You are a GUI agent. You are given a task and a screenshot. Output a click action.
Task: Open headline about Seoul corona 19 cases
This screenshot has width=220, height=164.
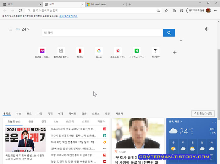[73, 129]
